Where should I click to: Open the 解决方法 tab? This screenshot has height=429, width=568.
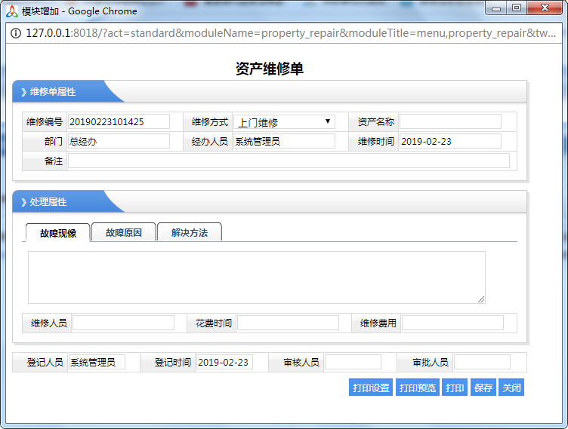tap(189, 233)
